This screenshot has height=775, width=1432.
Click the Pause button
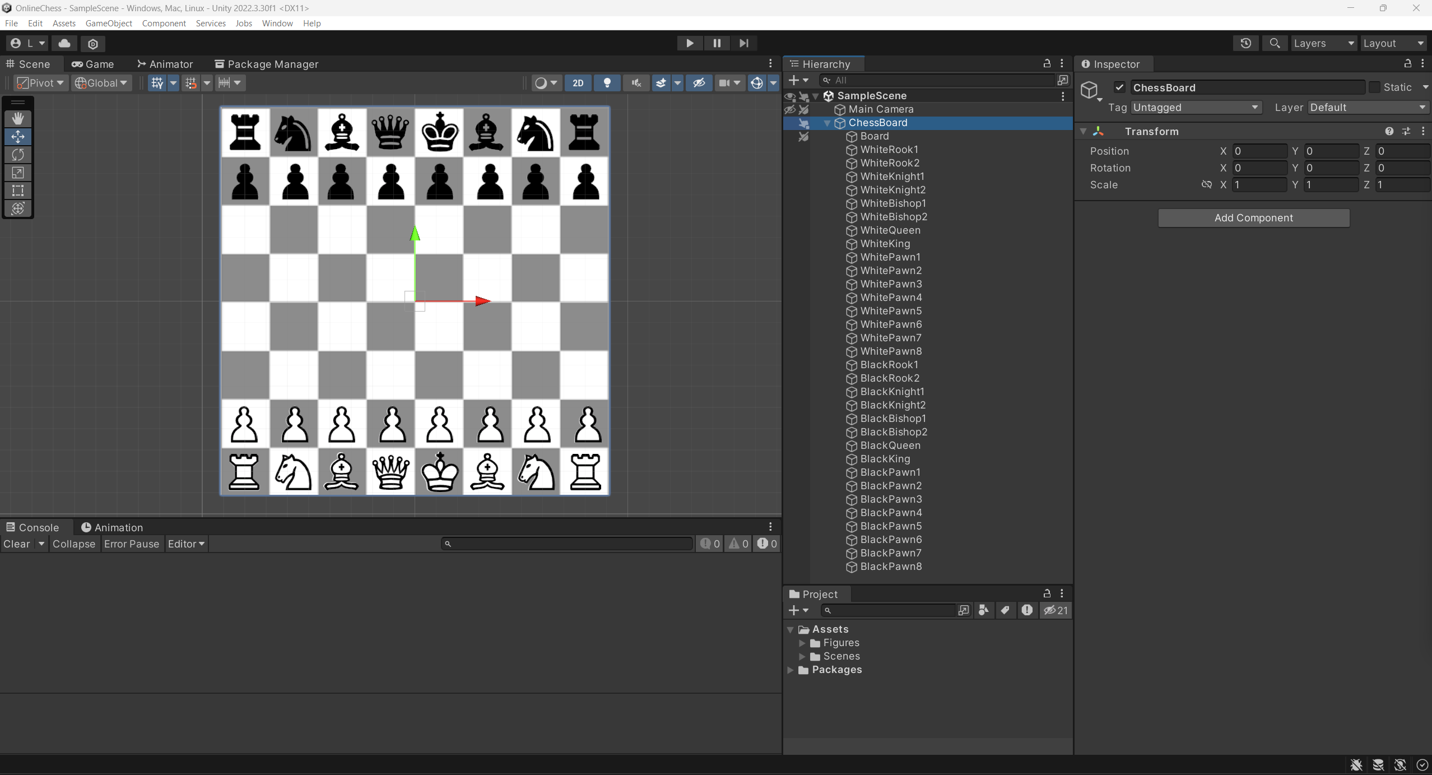(717, 43)
